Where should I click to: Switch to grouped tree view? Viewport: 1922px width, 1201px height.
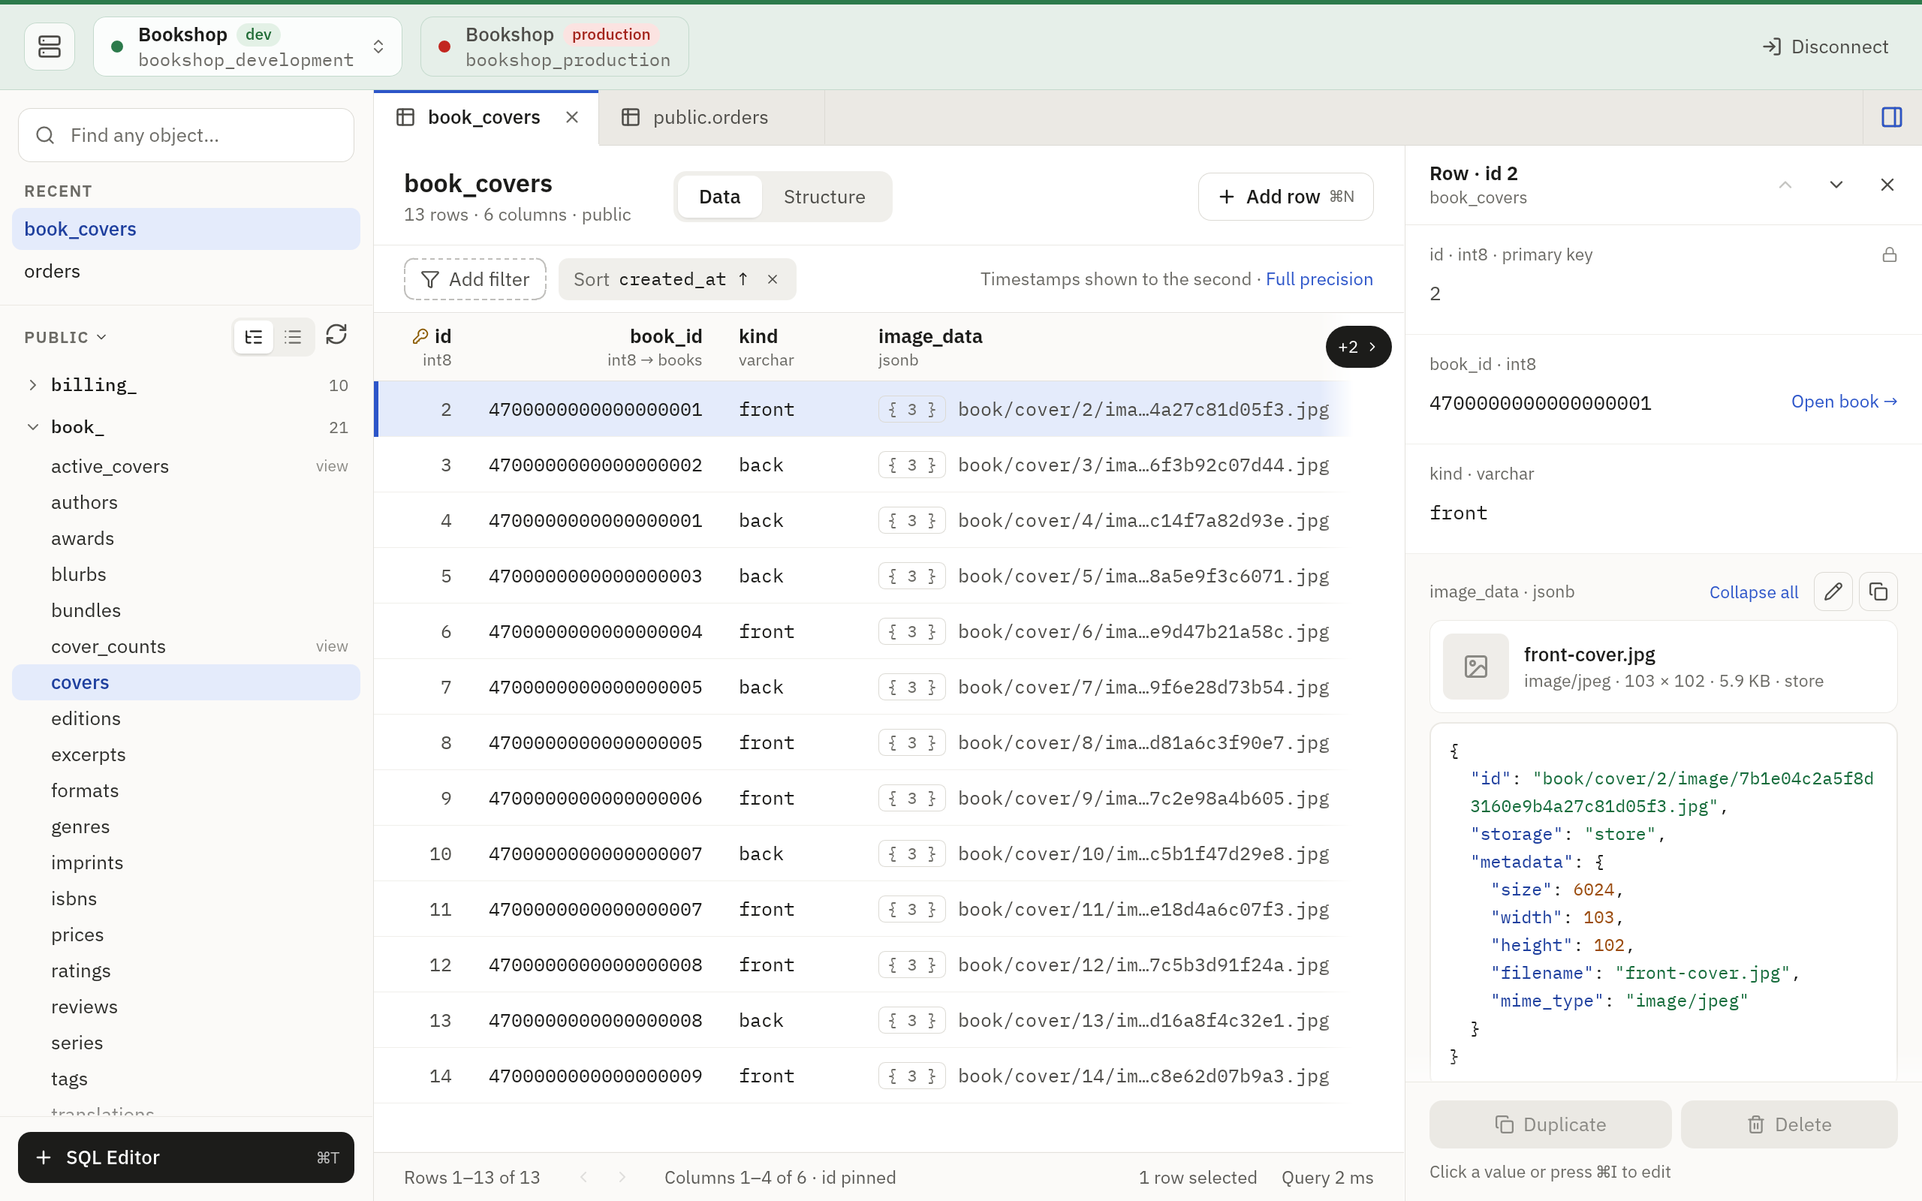coord(255,337)
